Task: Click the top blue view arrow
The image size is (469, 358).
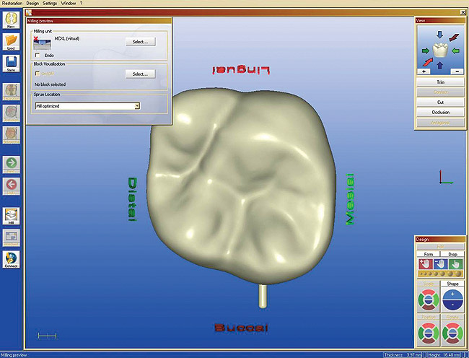Action: 440,35
